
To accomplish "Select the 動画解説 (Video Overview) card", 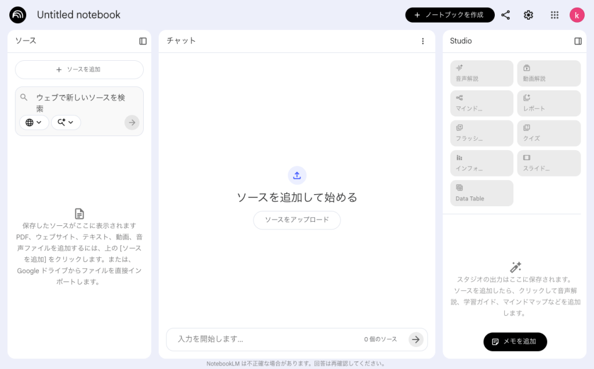I will 549,73.
